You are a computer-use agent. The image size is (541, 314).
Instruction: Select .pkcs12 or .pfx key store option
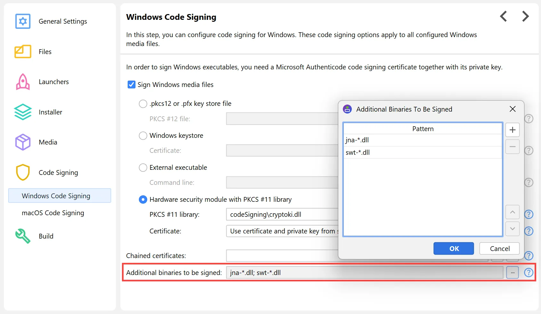[143, 104]
